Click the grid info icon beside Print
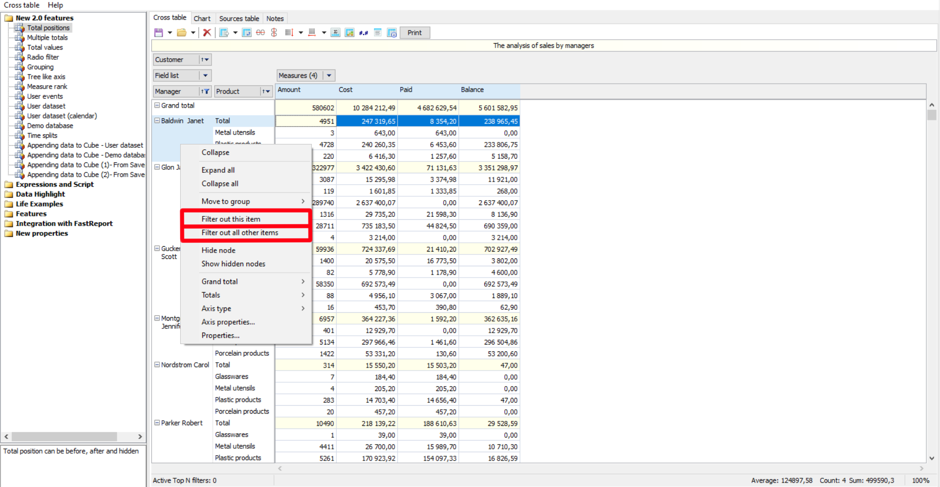940x487 pixels. [392, 33]
